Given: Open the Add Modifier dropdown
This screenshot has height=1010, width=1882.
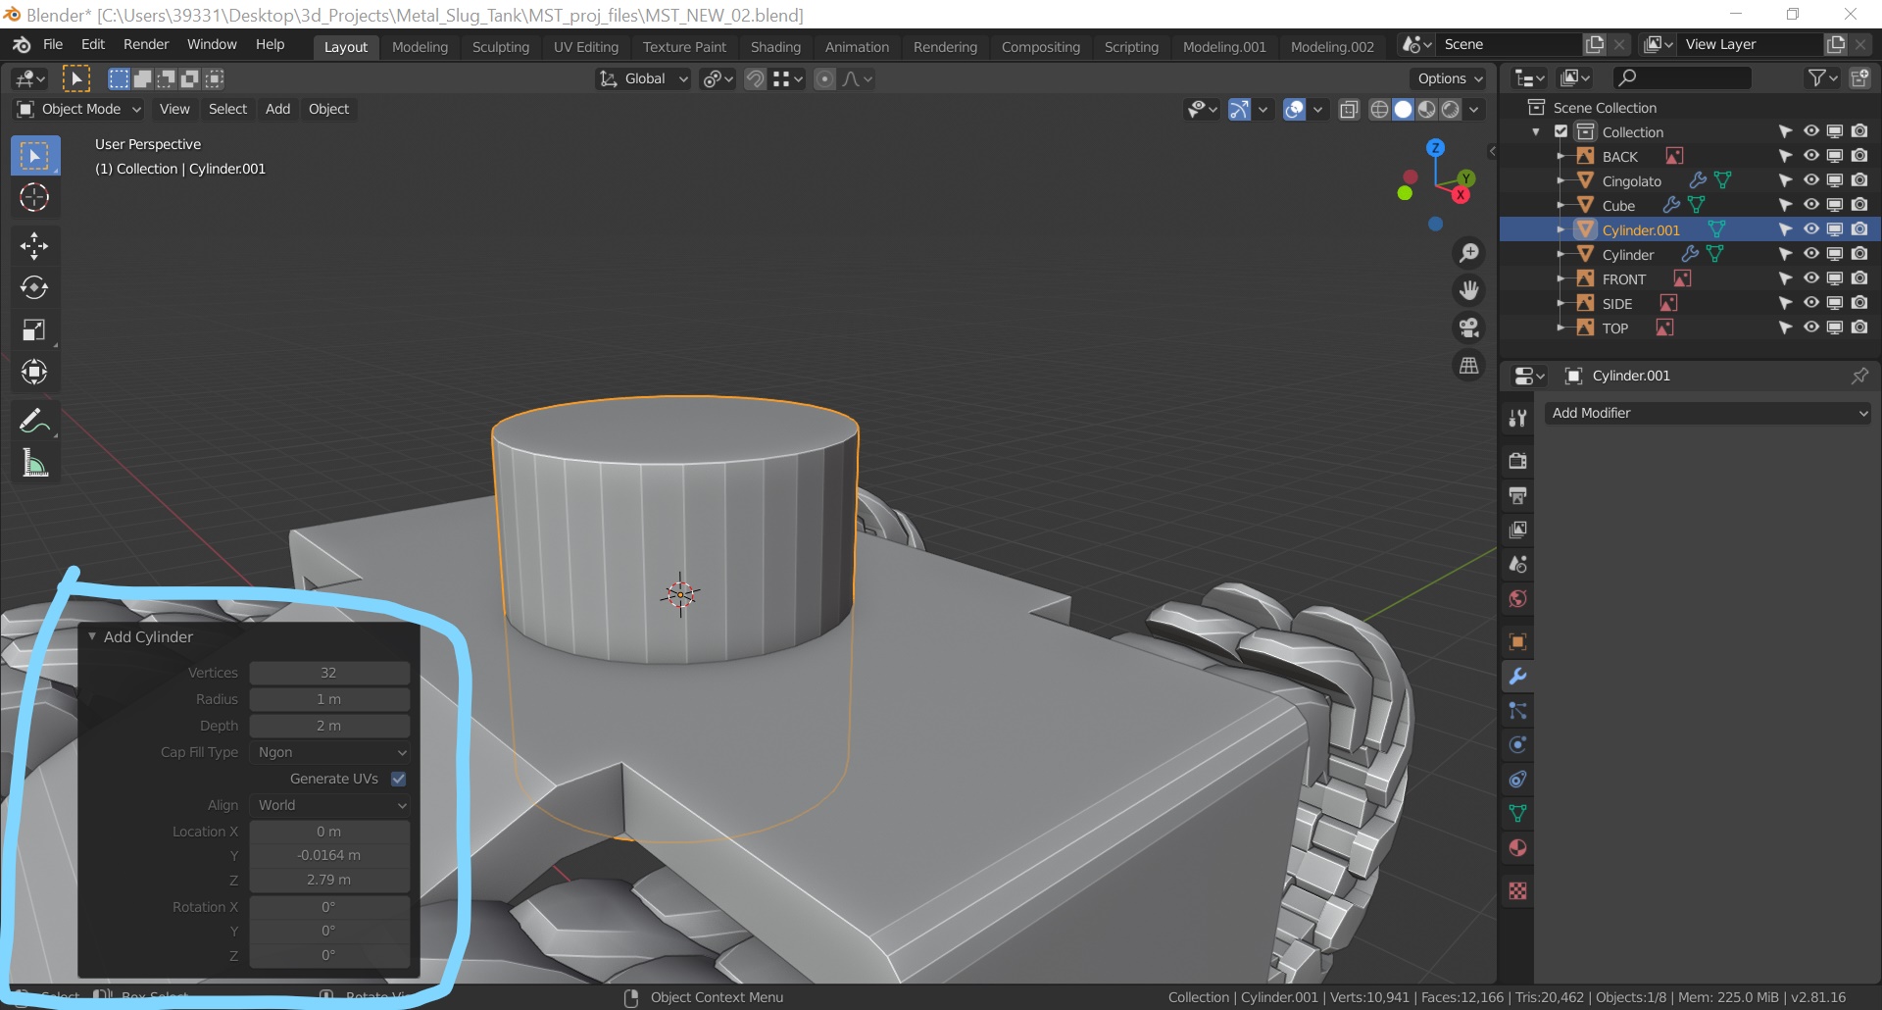Looking at the screenshot, I should point(1708,413).
